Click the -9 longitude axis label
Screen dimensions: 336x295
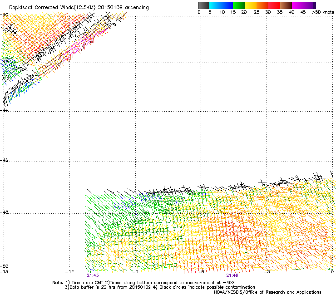(x=135, y=272)
